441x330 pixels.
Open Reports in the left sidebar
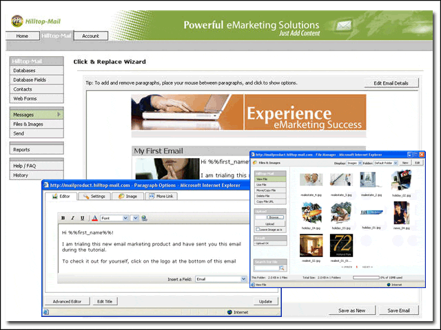(37, 150)
